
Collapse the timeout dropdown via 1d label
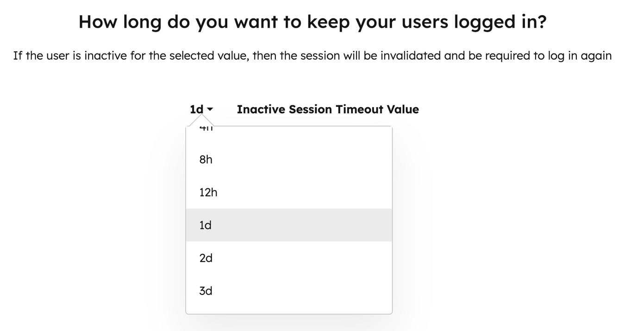point(196,109)
